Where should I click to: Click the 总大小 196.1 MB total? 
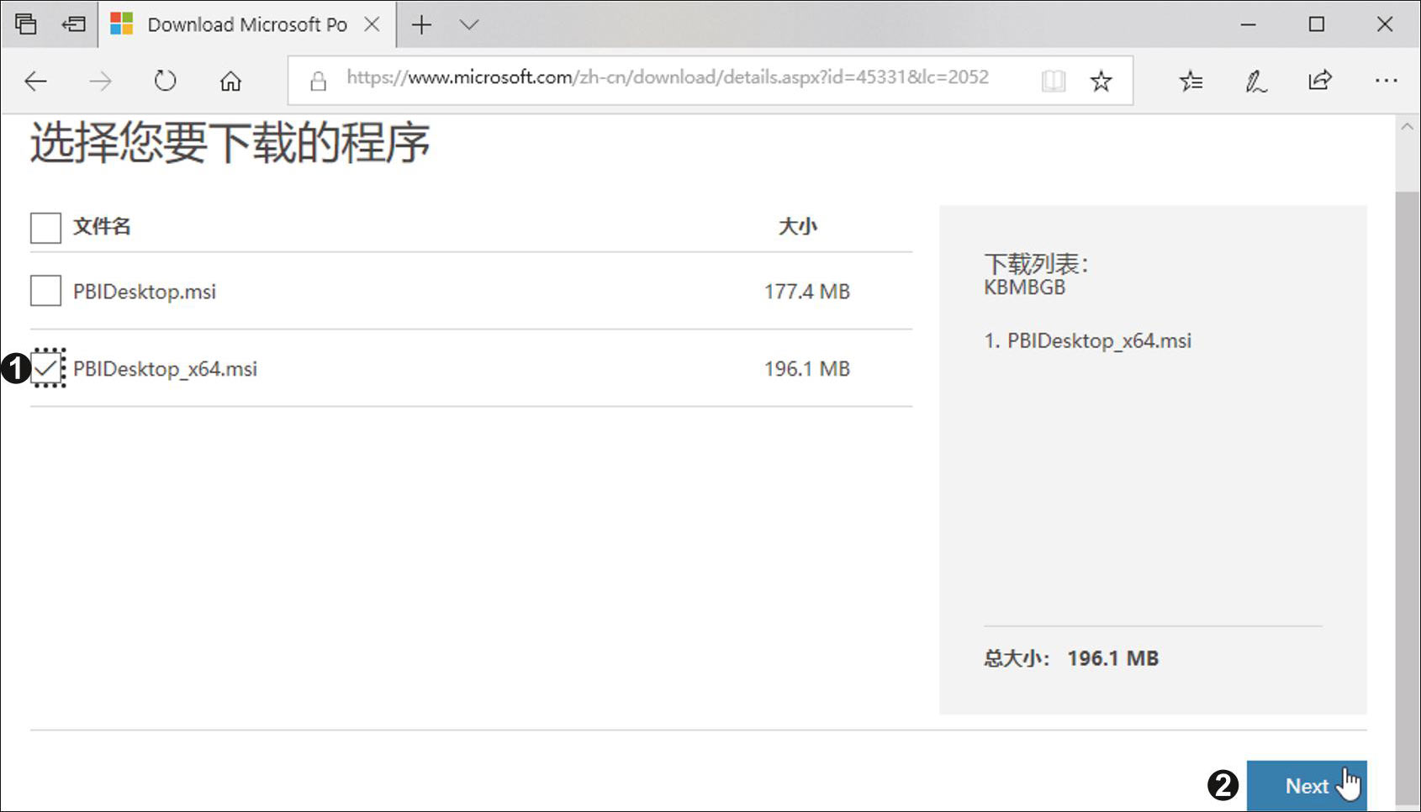(1070, 658)
